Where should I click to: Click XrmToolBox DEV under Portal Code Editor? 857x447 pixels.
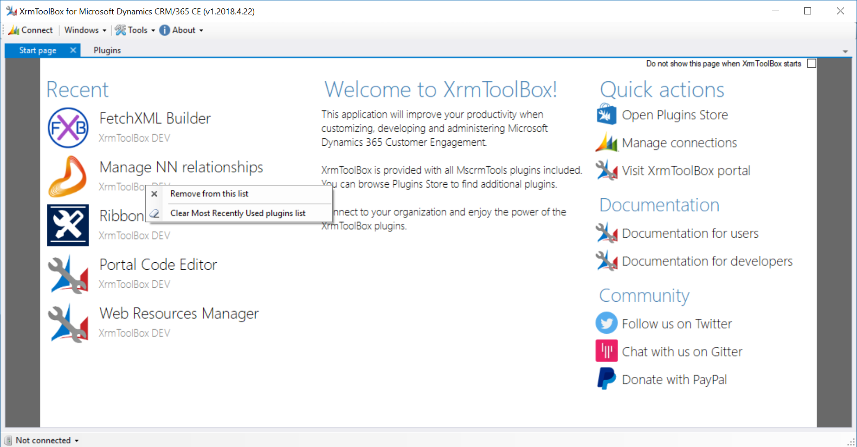(x=134, y=285)
